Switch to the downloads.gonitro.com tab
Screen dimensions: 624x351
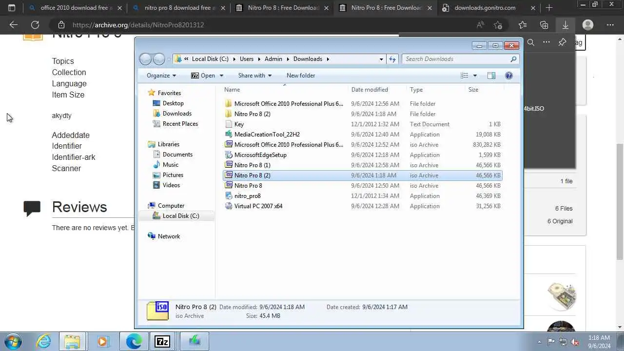click(x=485, y=8)
